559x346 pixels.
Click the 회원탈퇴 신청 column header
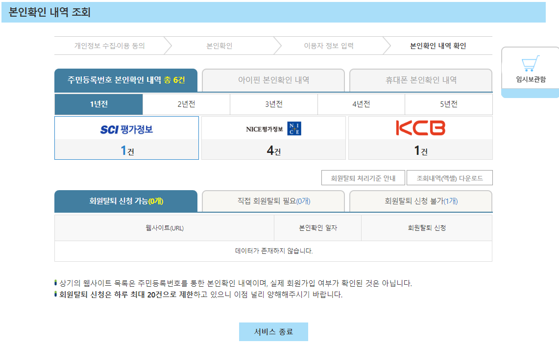tap(427, 228)
